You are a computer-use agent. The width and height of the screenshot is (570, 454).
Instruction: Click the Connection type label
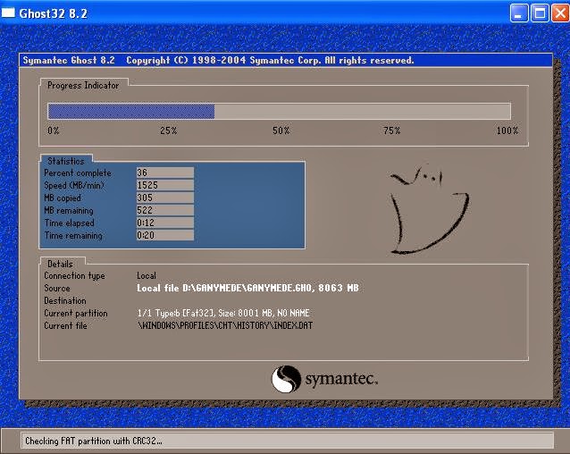click(x=74, y=276)
